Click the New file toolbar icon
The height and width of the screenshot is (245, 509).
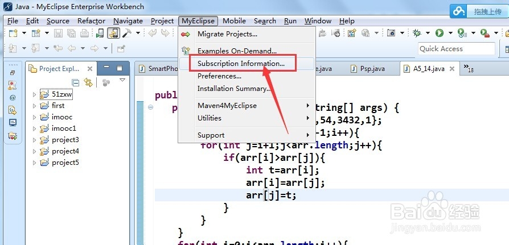pos(13,33)
